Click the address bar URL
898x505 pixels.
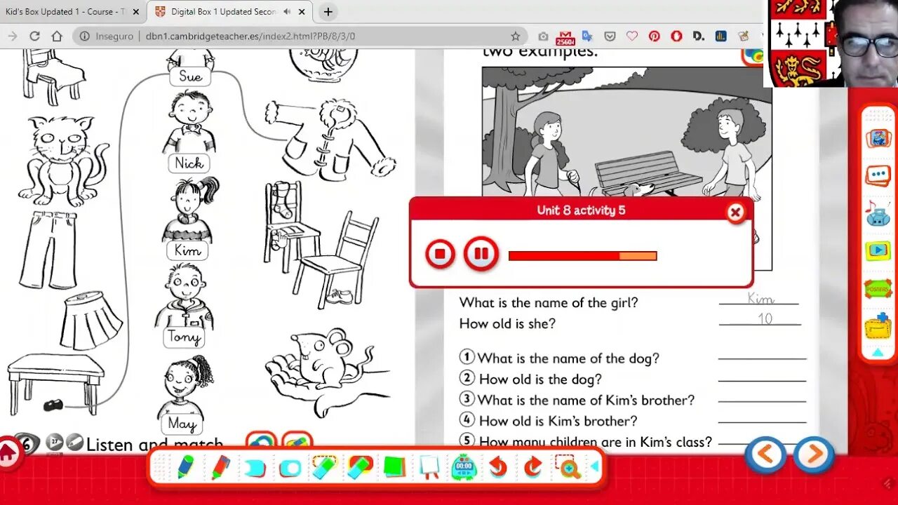tap(250, 36)
